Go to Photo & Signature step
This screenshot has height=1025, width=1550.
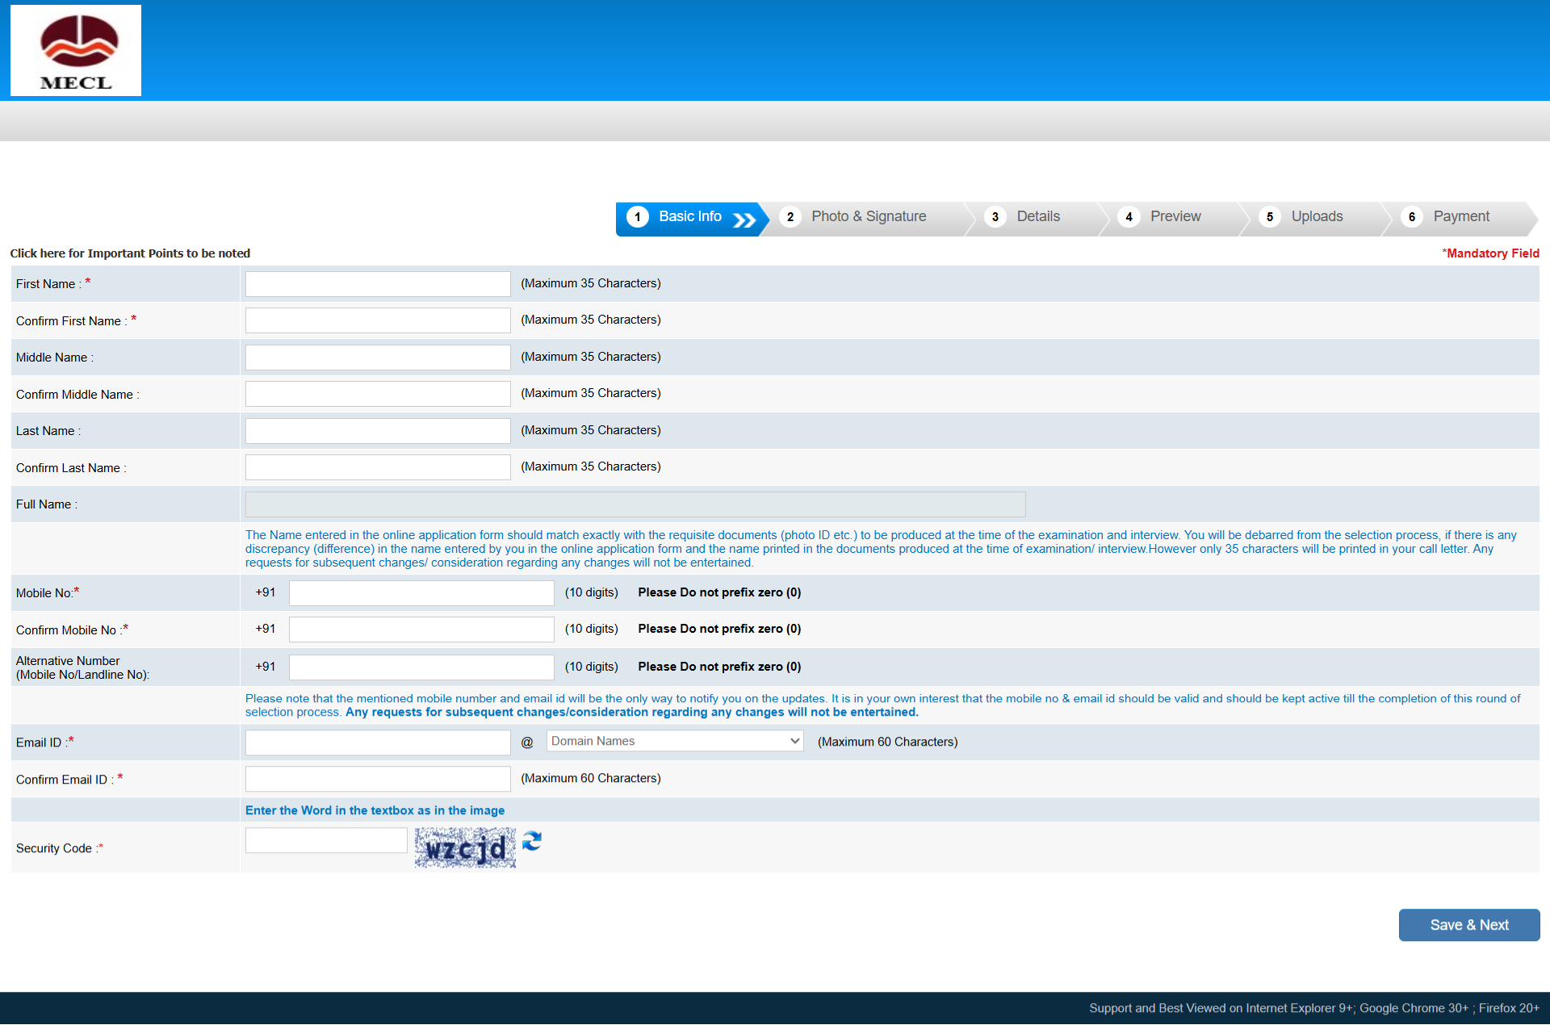pyautogui.click(x=868, y=216)
